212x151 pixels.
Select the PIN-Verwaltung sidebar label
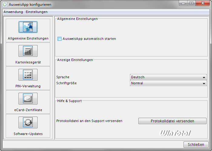[x=28, y=86]
